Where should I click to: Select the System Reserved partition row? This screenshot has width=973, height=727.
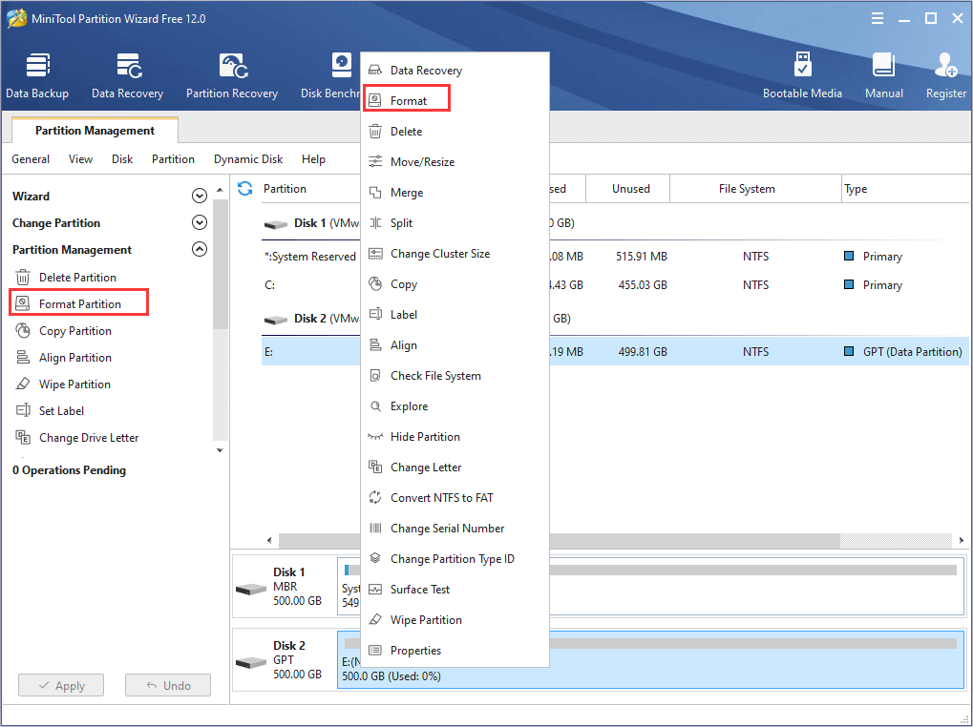(x=614, y=257)
